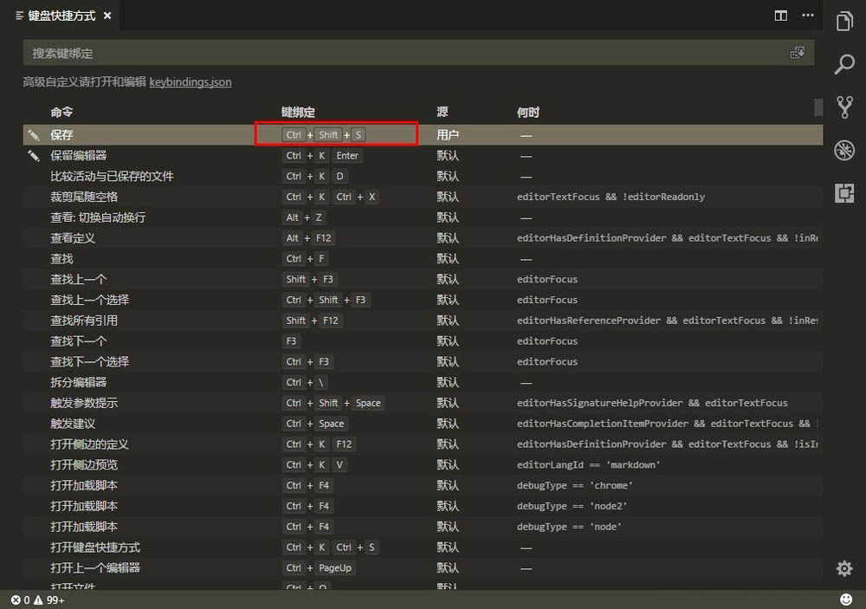Open keybindings.json via the link
This screenshot has width=866, height=609.
191,81
